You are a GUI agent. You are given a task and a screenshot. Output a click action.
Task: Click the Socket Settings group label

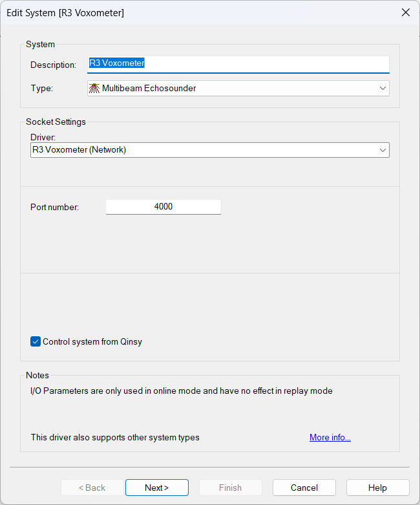(x=56, y=122)
